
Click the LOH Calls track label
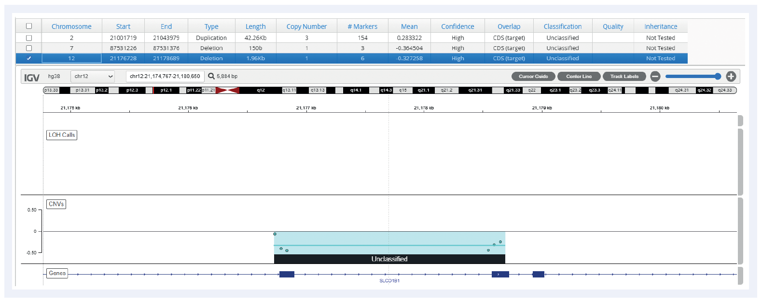(62, 135)
